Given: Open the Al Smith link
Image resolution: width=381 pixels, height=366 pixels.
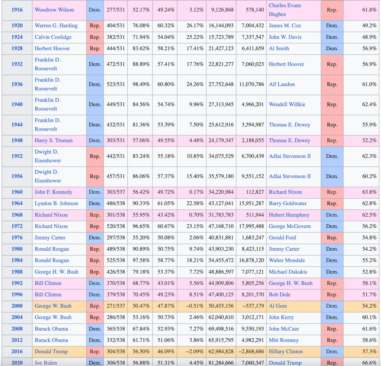Looking at the screenshot, I should (x=279, y=48).
